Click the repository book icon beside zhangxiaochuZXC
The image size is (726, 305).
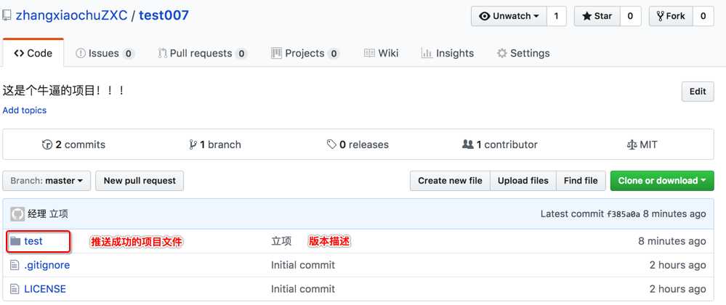click(x=7, y=16)
